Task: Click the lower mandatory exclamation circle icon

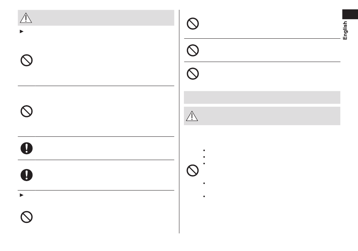Action: (26, 175)
